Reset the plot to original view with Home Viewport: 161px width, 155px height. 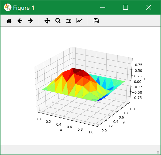[9, 21]
